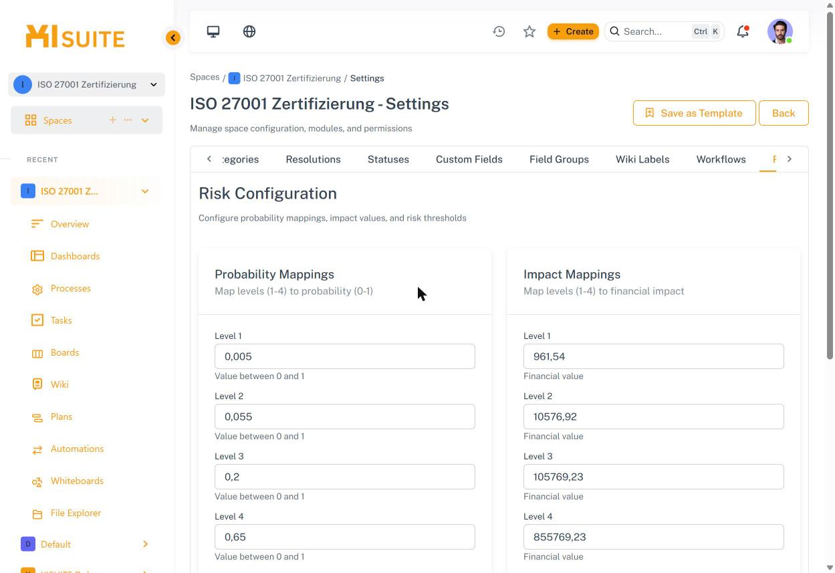Expand the Spaces section chevron
Viewport: 835px width, 573px height.
(145, 120)
